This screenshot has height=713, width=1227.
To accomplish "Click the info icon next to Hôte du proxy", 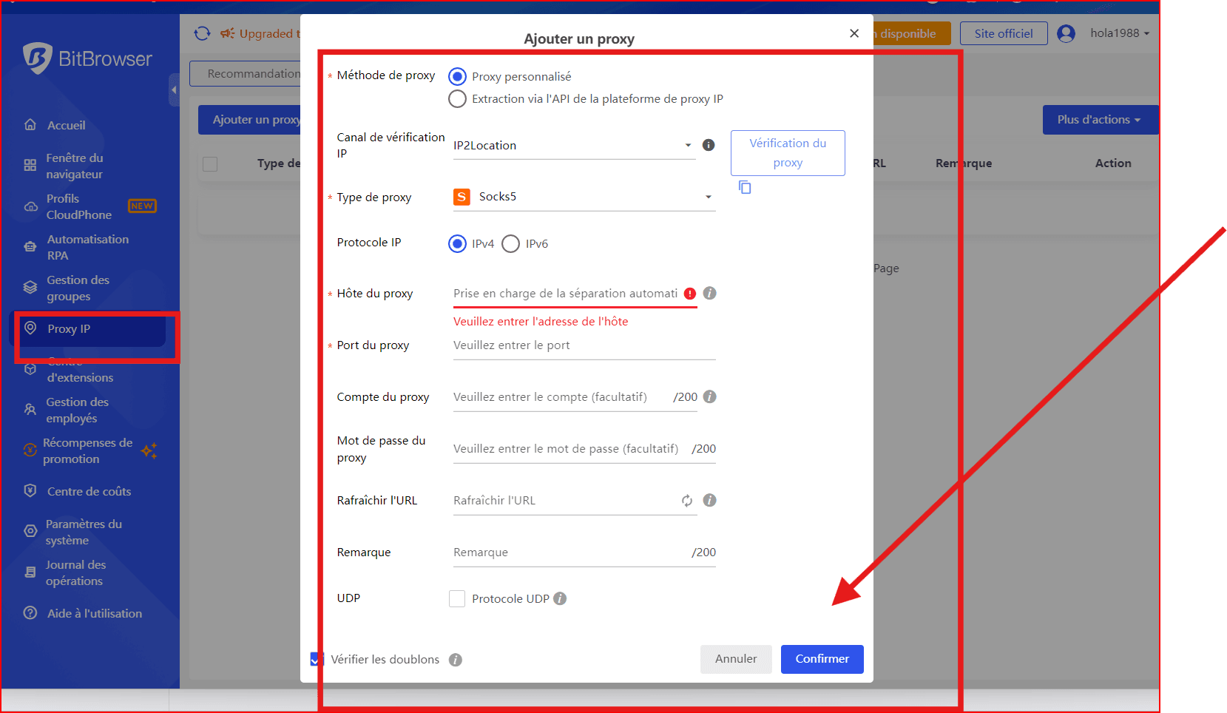I will tap(709, 294).
